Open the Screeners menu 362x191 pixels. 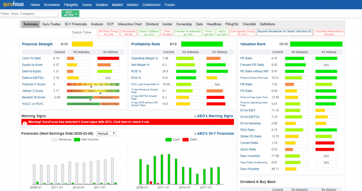52,5
